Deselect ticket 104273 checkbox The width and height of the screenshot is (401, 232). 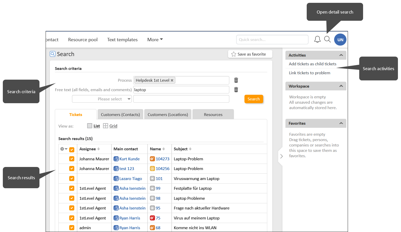[72, 159]
